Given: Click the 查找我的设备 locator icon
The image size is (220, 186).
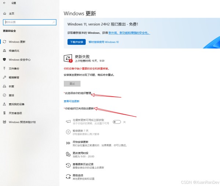Looking at the screenshot, I should [x=4, y=104].
